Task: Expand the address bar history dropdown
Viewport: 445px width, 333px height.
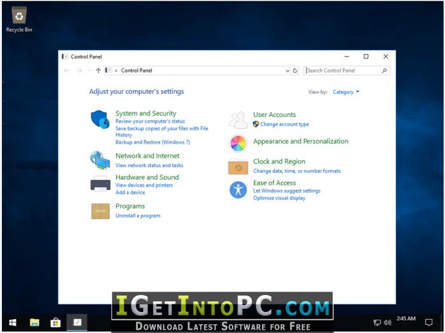Action: coord(287,71)
